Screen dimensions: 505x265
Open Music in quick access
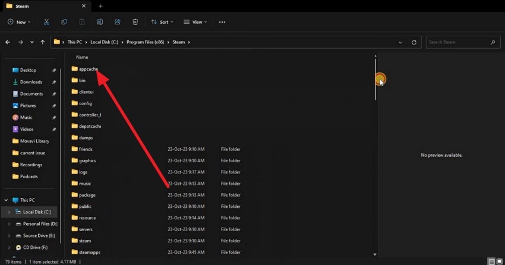(26, 118)
